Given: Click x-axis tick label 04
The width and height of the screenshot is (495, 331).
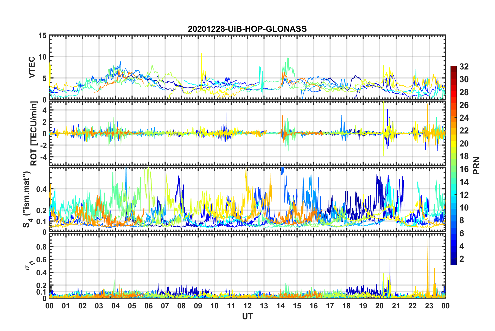Looking at the screenshot, I should point(116,306).
